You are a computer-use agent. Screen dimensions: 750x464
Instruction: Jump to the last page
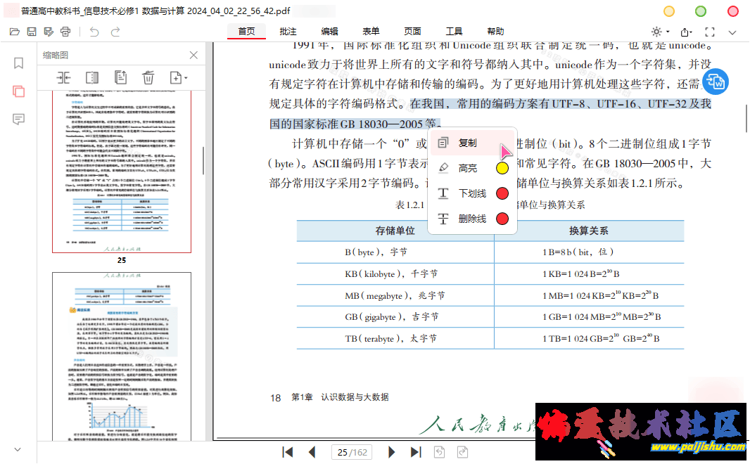coord(416,452)
